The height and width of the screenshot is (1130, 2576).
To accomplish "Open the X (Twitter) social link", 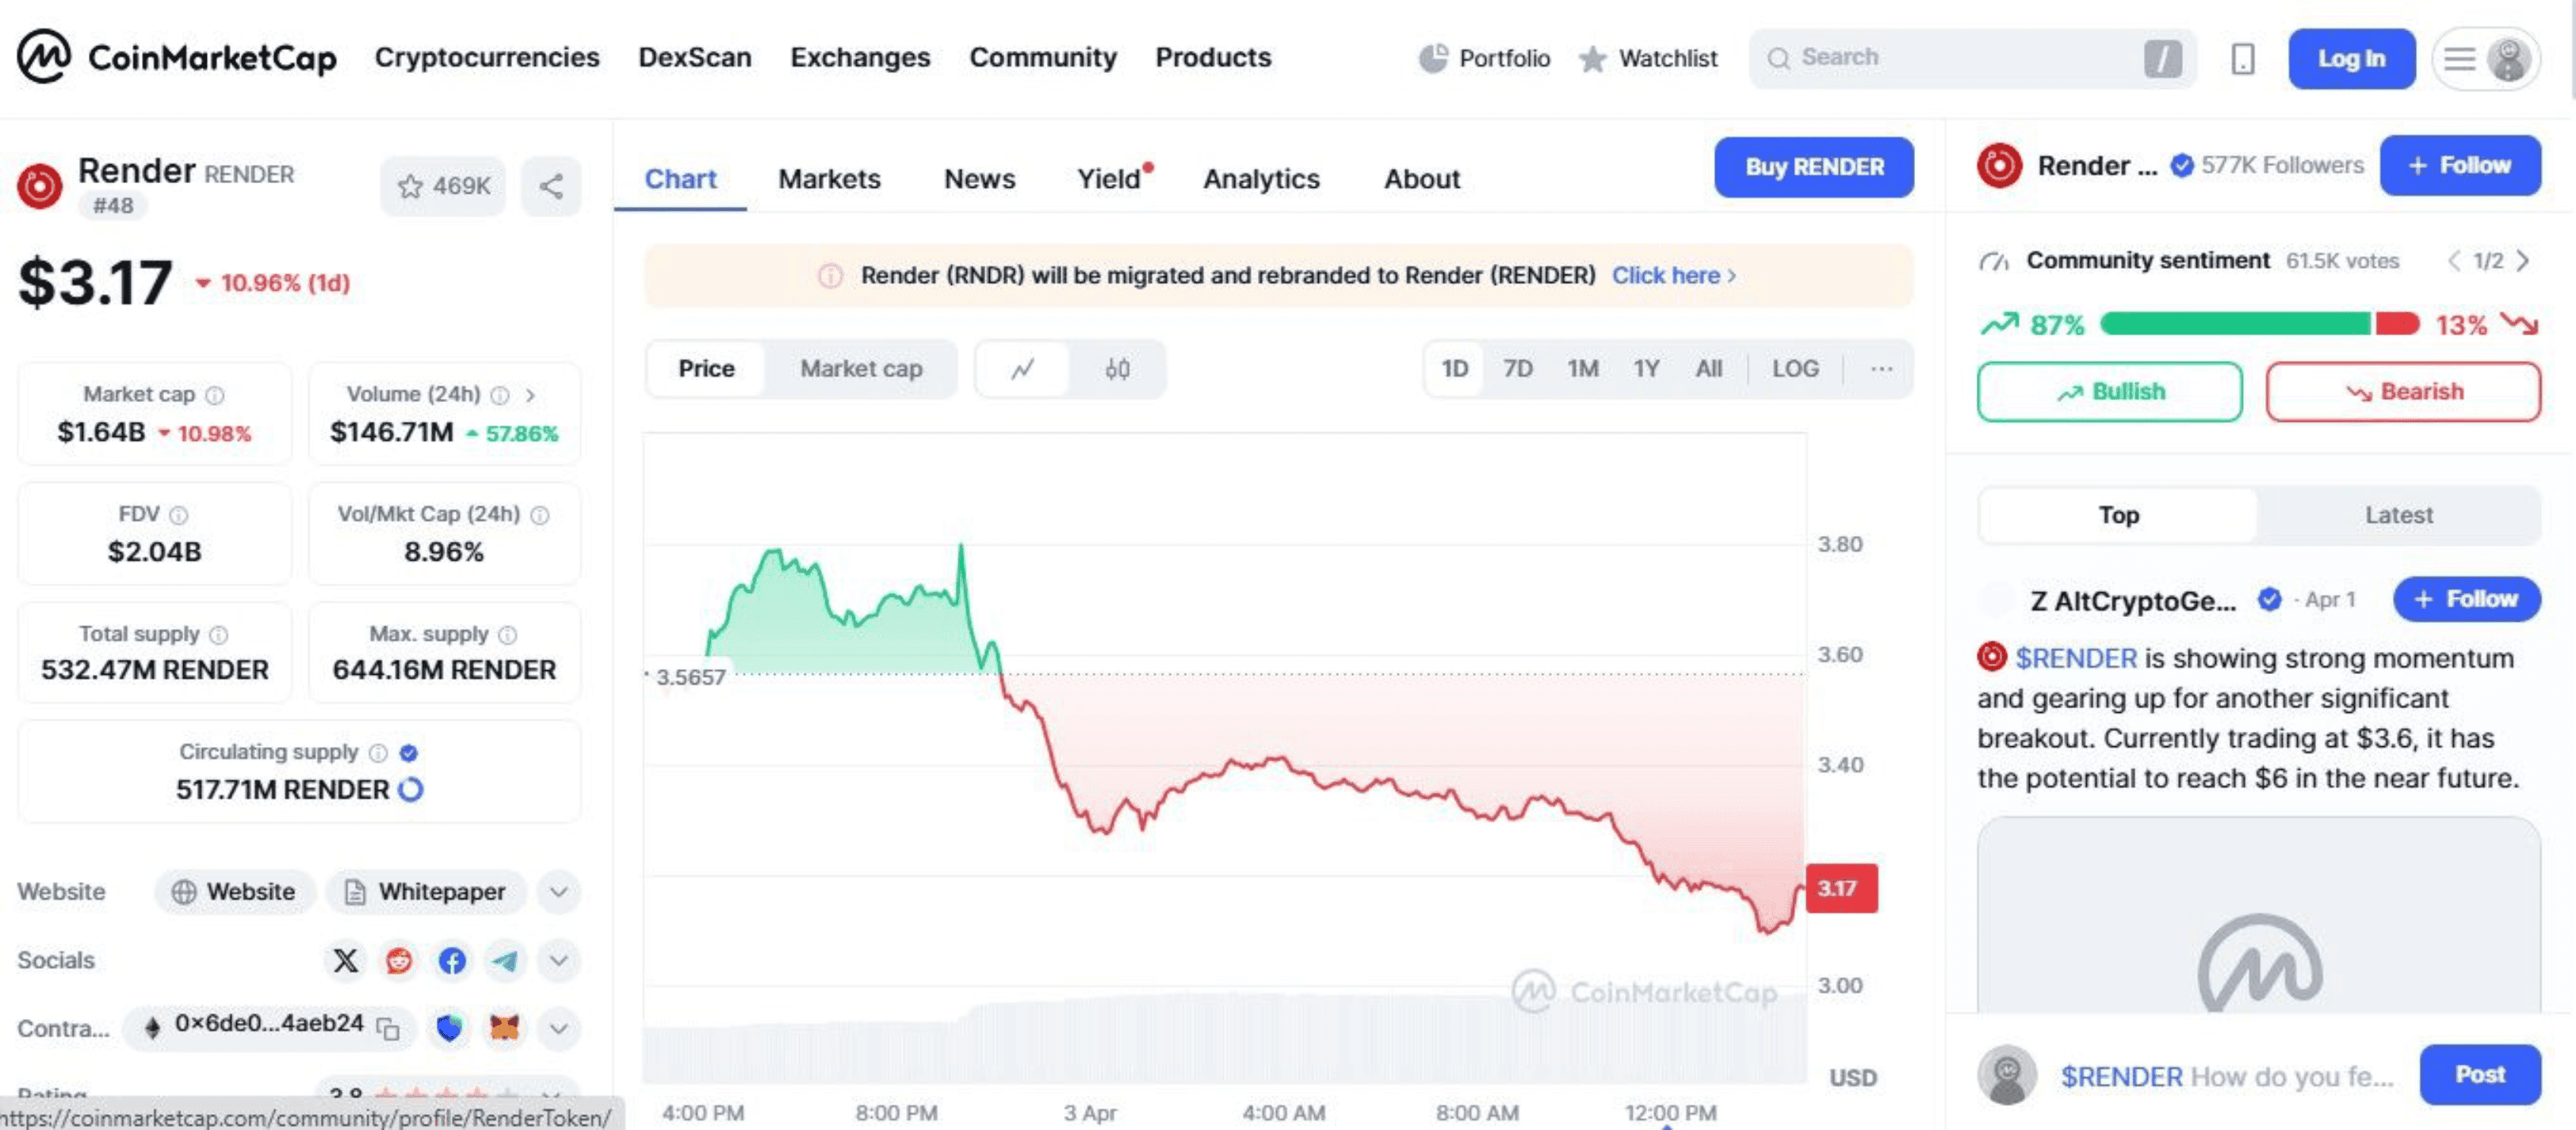I will pyautogui.click(x=345, y=961).
